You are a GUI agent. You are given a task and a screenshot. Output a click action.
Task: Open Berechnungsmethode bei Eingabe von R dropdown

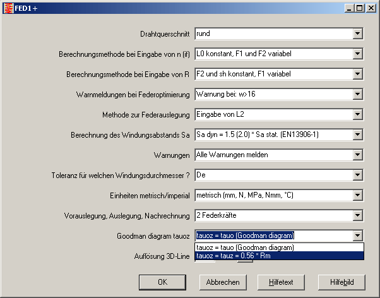pos(358,74)
